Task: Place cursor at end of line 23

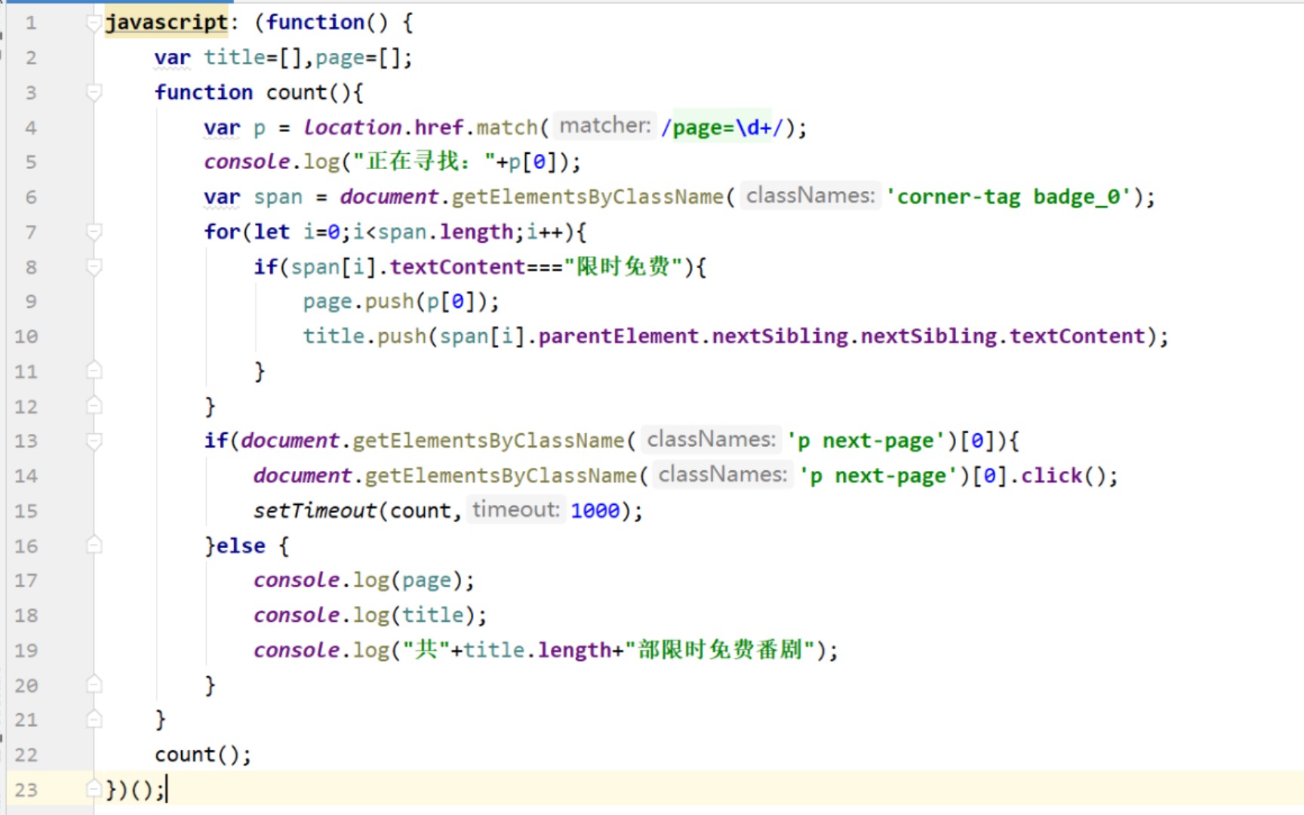Action: (x=167, y=789)
